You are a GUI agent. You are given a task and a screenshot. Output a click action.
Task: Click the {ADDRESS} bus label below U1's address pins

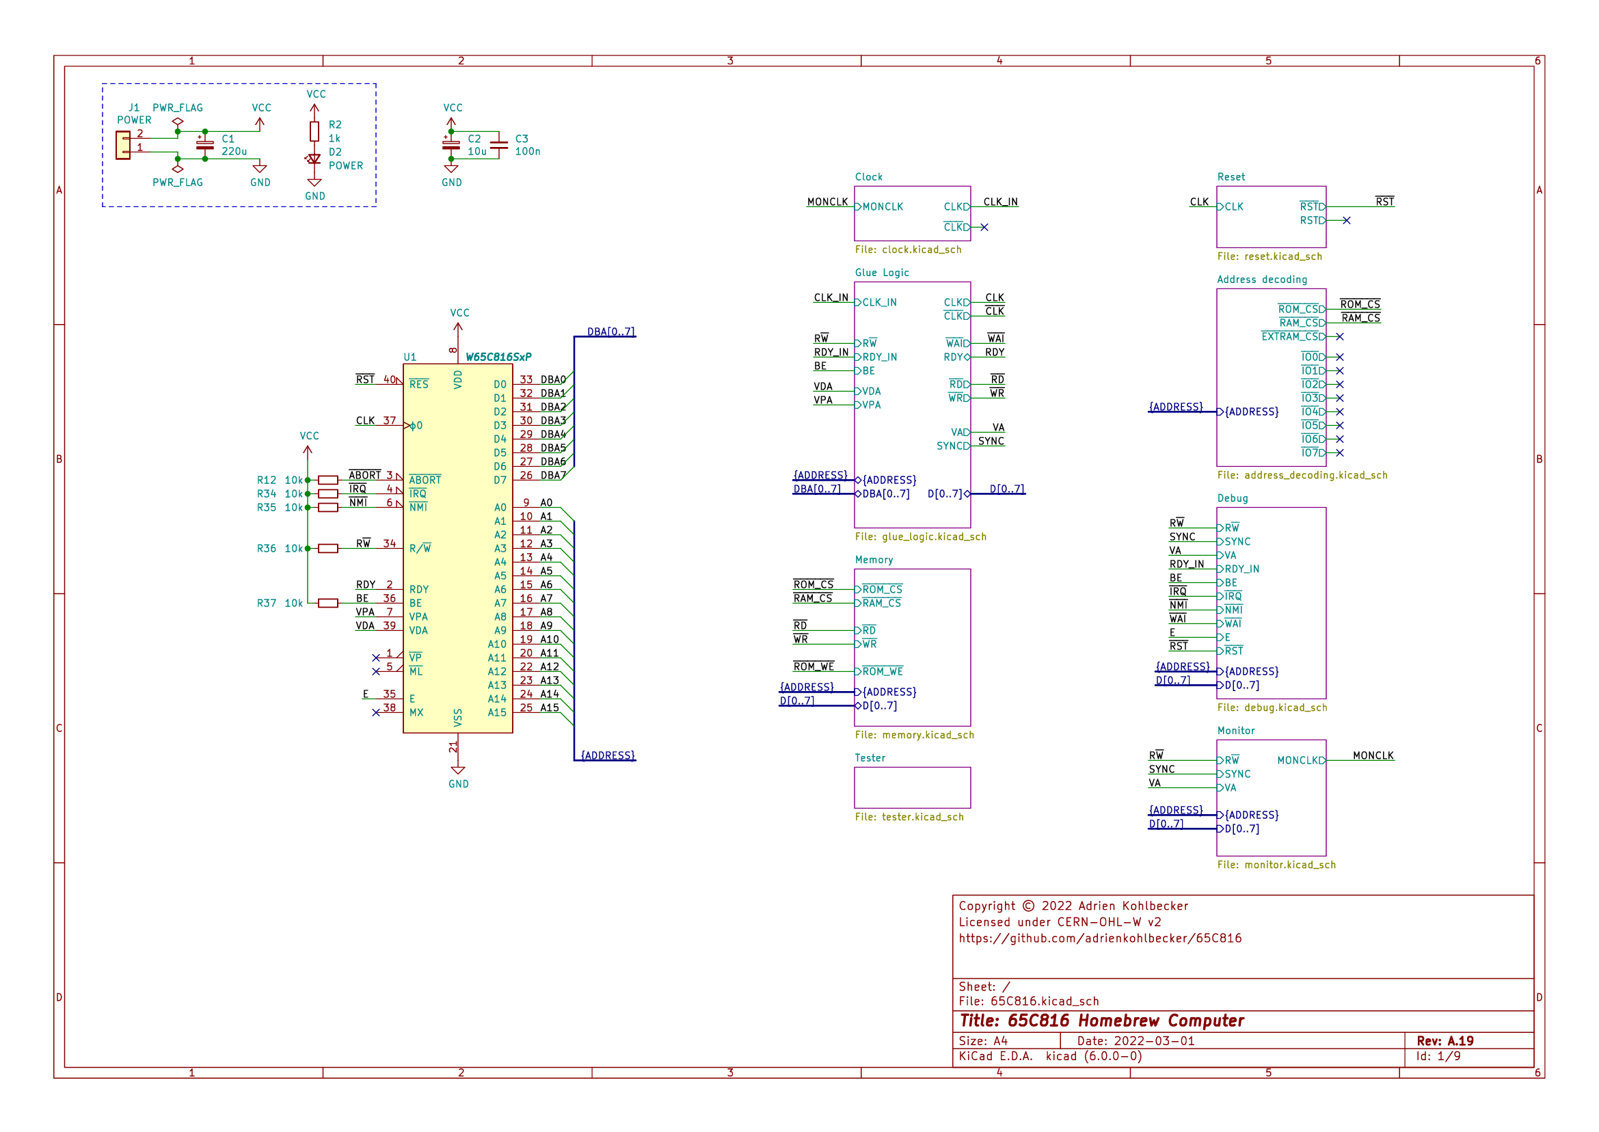click(608, 755)
